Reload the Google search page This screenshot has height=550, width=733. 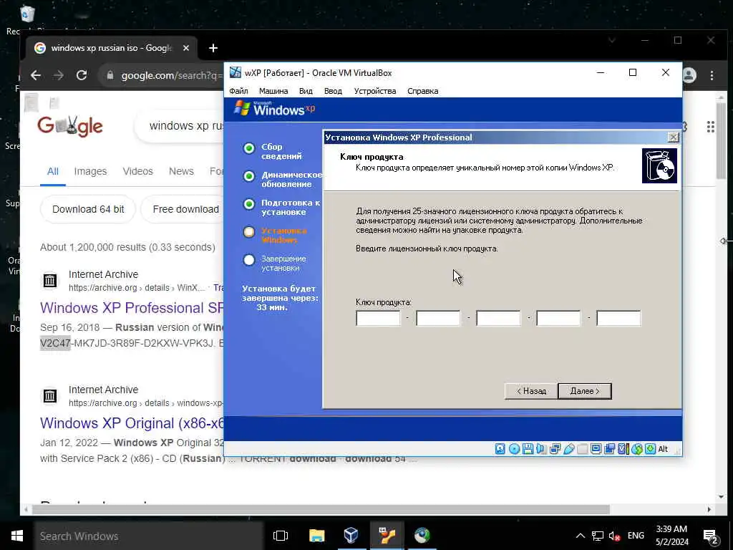click(x=82, y=75)
